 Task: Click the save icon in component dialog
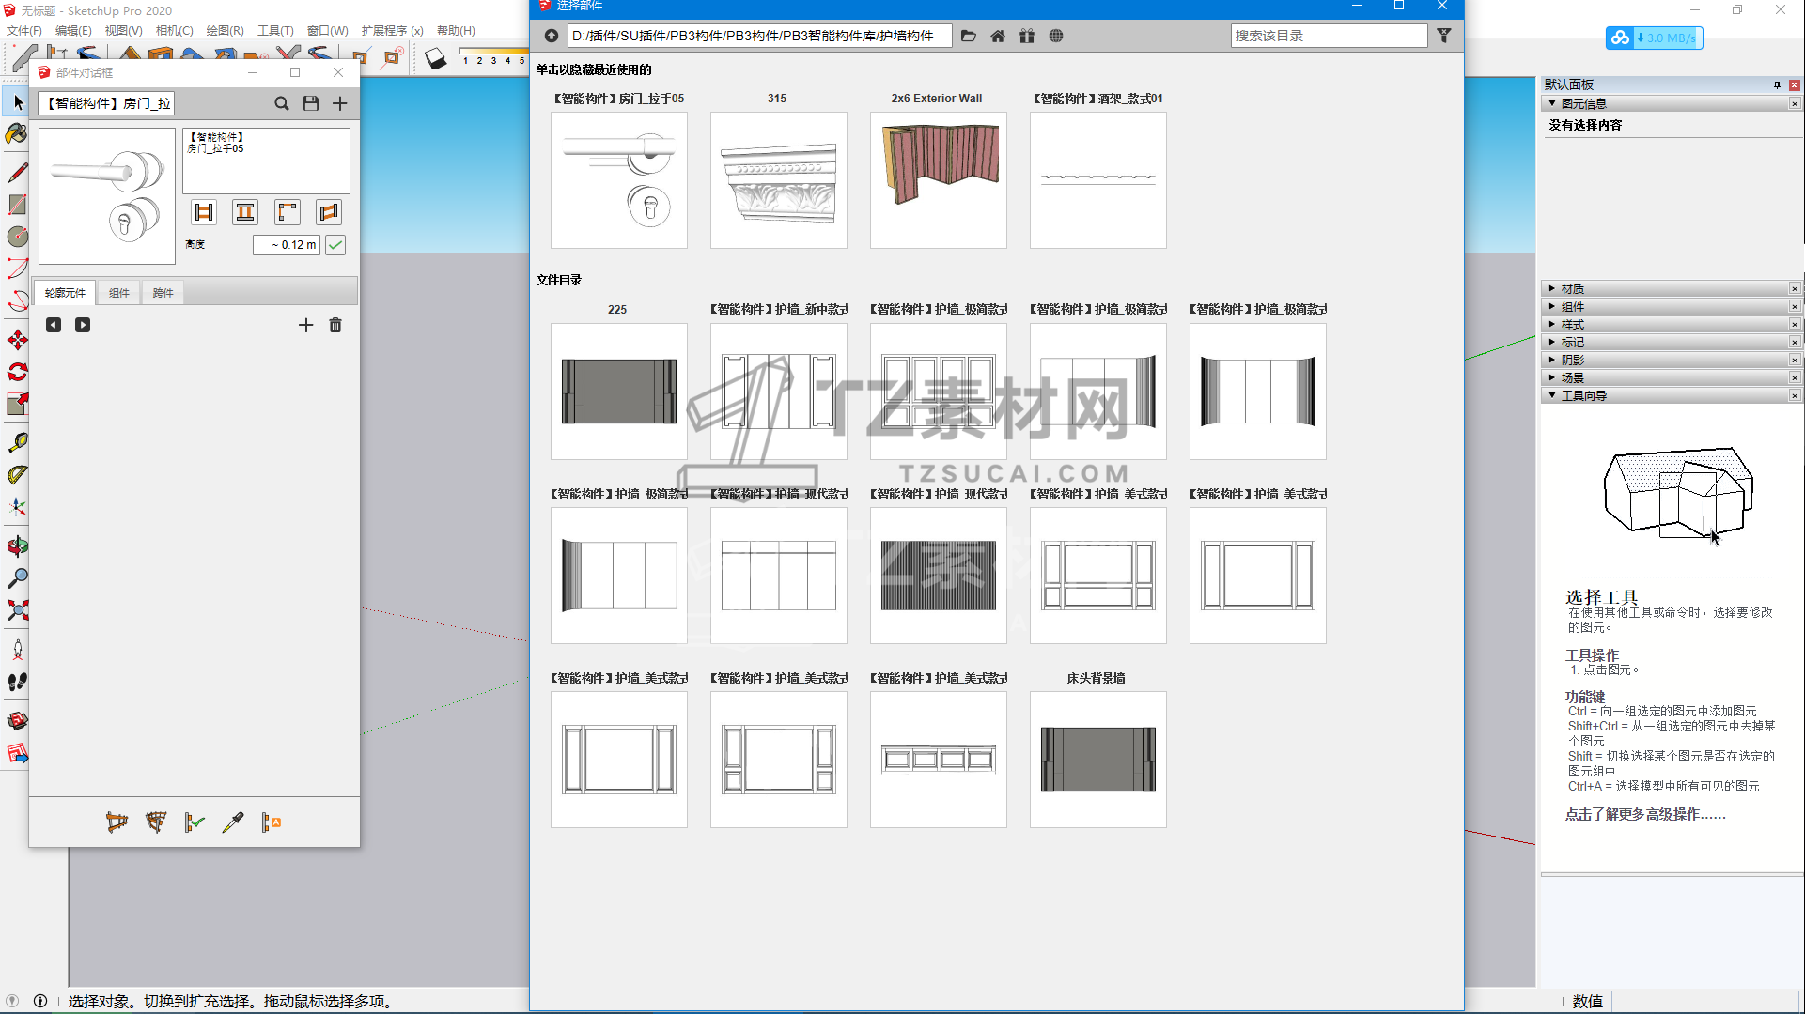click(311, 103)
